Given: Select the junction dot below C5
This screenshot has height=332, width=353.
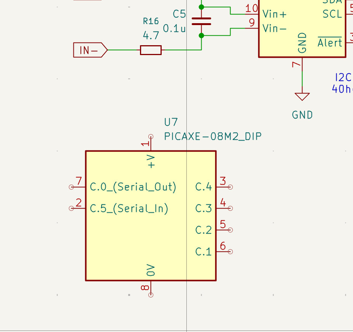Looking at the screenshot, I should click(x=202, y=35).
